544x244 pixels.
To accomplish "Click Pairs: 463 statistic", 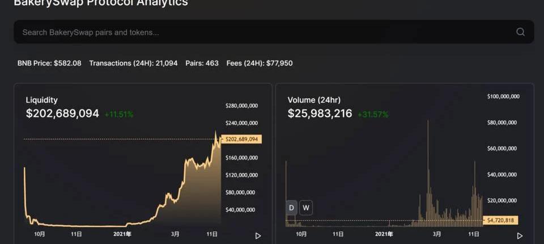I will 202,63.
